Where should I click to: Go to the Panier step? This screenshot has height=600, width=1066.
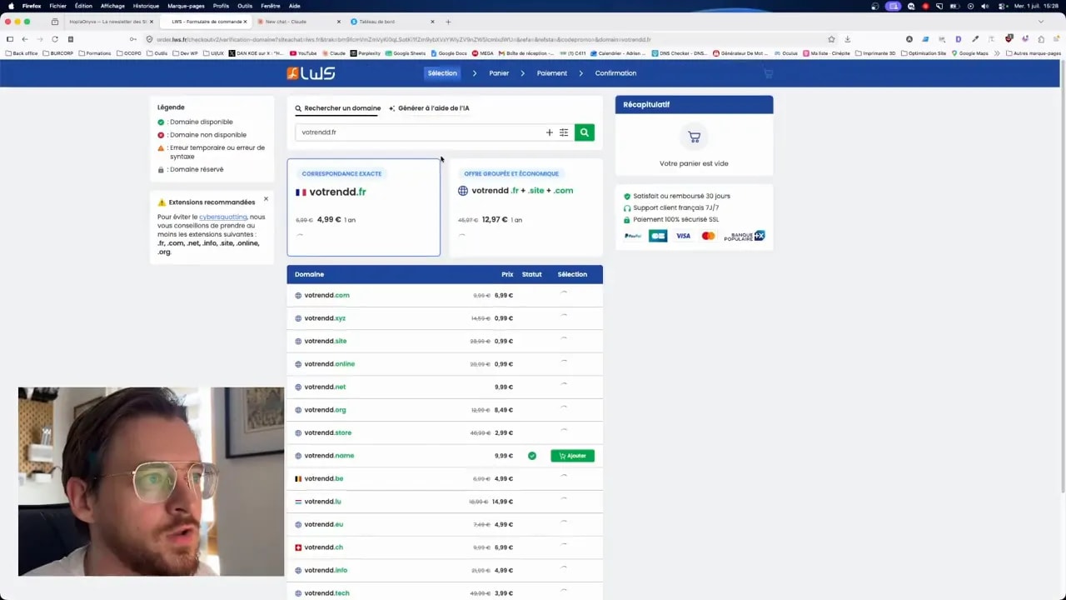[x=499, y=73]
